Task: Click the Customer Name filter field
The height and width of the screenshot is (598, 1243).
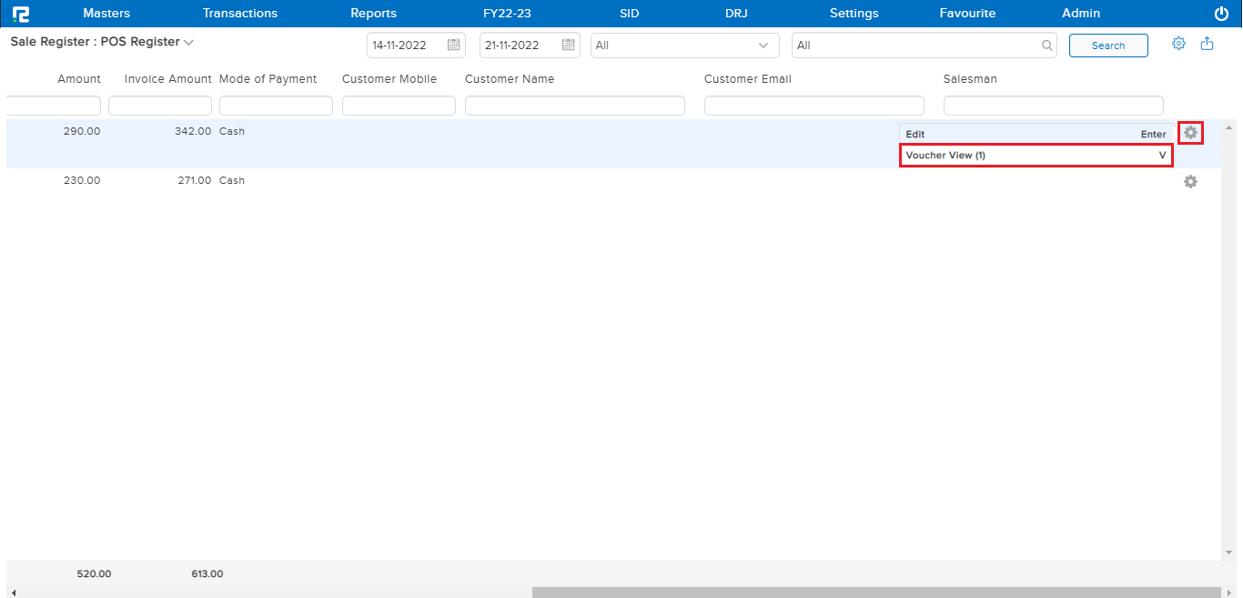Action: point(574,106)
